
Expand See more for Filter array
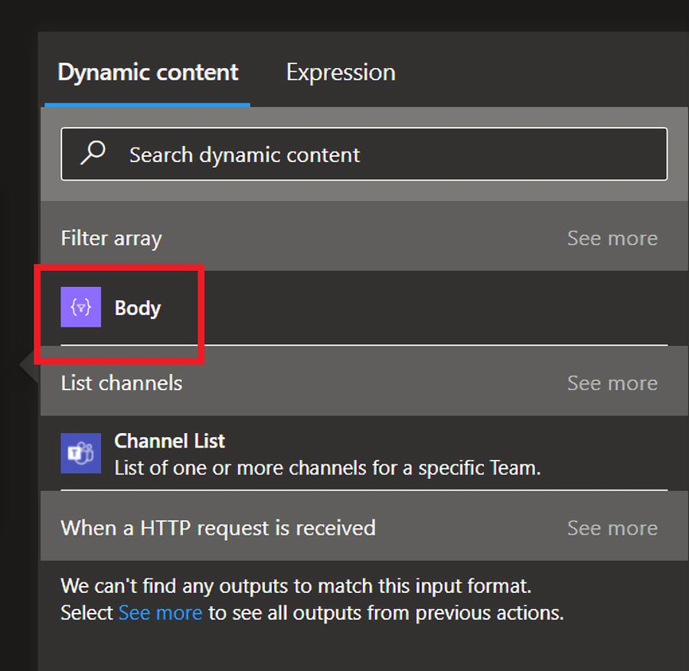(x=612, y=239)
